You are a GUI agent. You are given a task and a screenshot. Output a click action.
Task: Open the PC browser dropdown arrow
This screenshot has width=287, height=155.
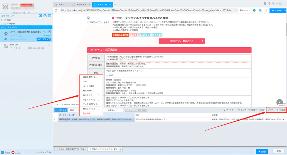pos(285,11)
